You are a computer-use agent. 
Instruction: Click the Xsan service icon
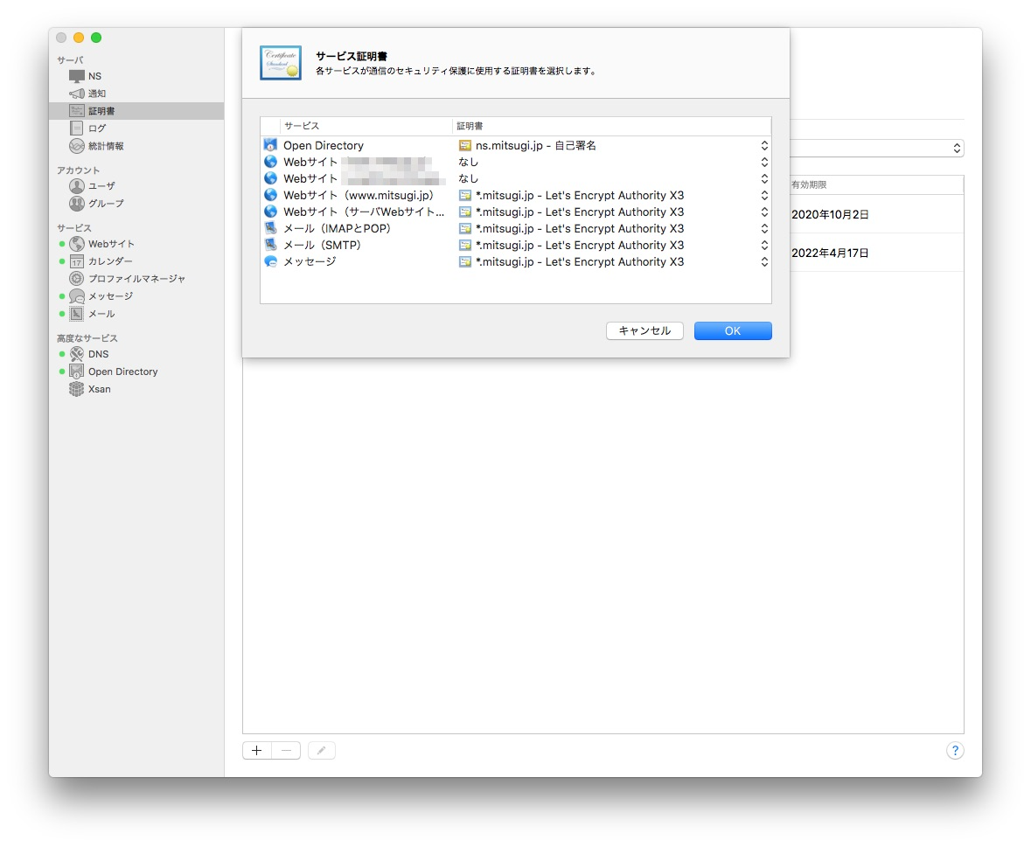(x=77, y=389)
